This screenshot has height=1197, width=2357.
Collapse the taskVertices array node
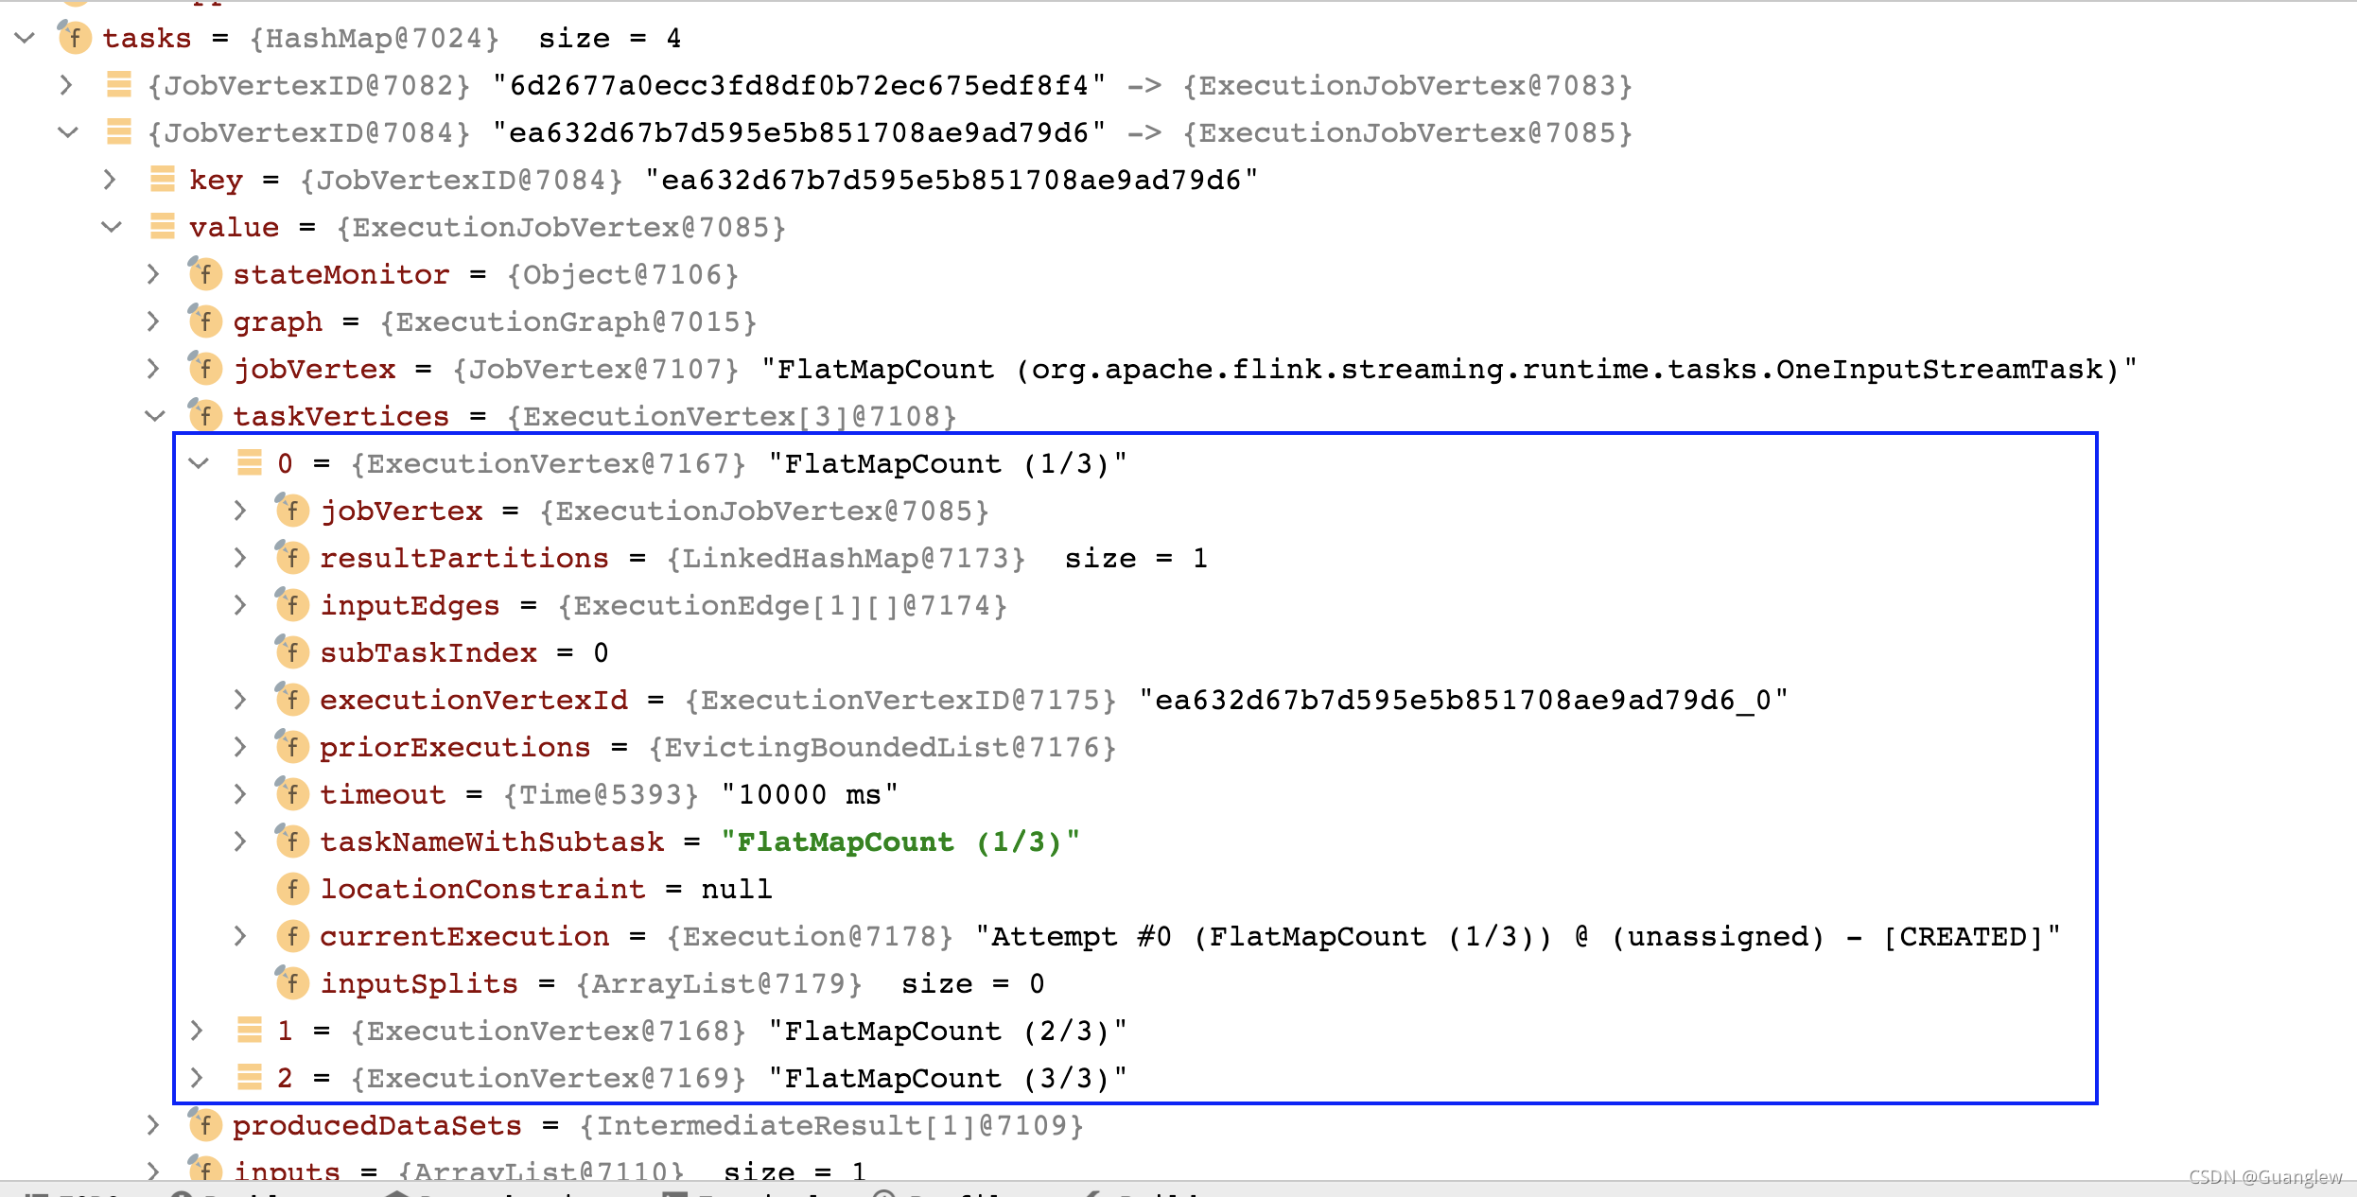pos(155,416)
